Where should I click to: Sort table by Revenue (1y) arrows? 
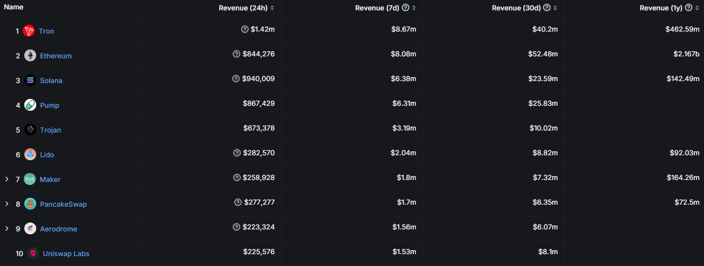click(697, 8)
